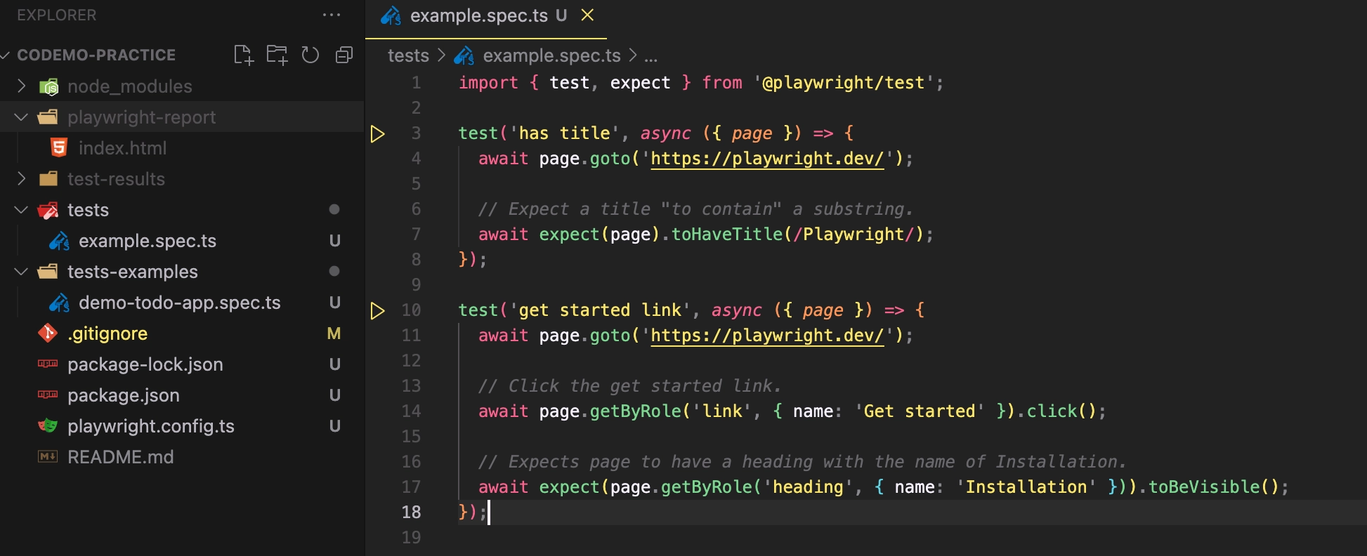
Task: Click the New Folder icon in Explorer
Action: click(277, 55)
